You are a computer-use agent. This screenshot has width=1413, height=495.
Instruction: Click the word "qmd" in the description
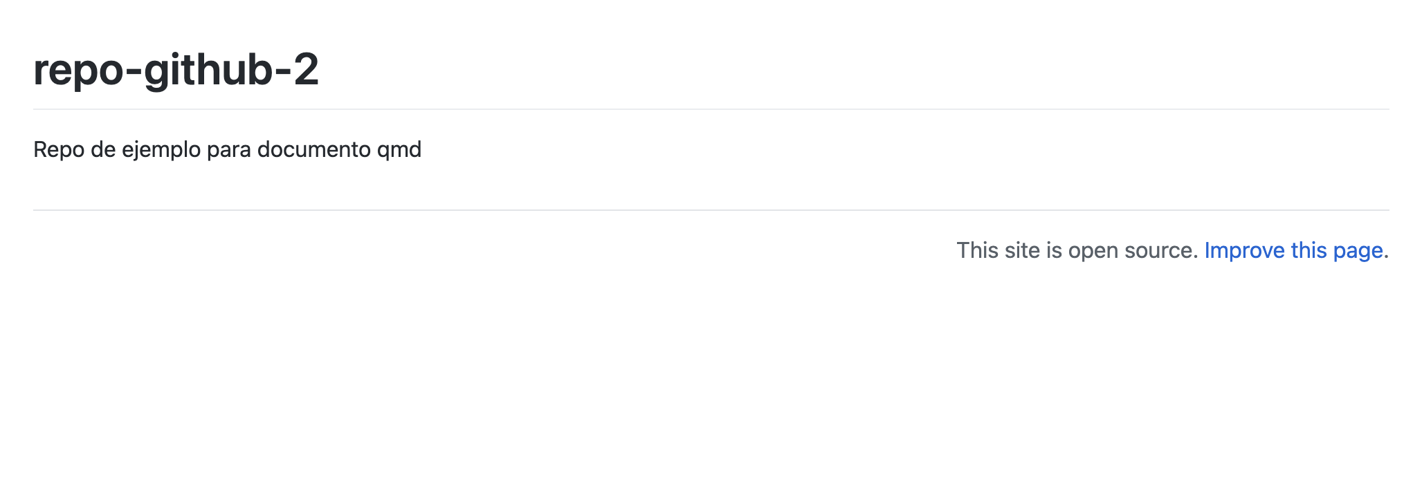399,150
